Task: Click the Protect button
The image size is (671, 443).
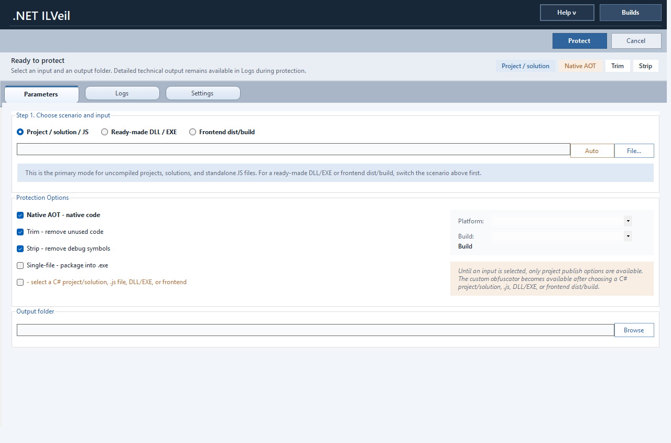Action: pyautogui.click(x=579, y=40)
